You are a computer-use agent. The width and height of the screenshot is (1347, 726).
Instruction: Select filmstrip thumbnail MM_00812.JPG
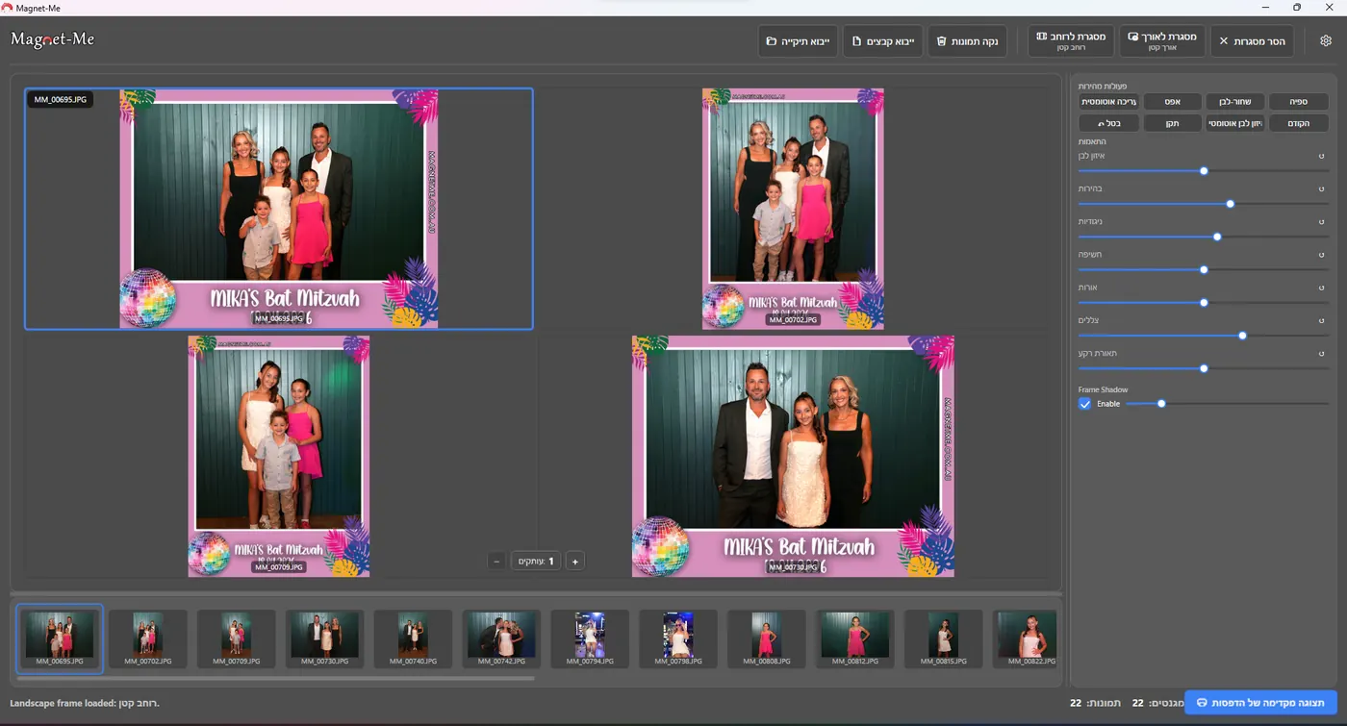(855, 638)
